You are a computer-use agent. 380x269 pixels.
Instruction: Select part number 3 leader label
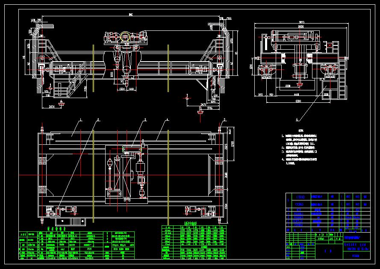coord(145,120)
